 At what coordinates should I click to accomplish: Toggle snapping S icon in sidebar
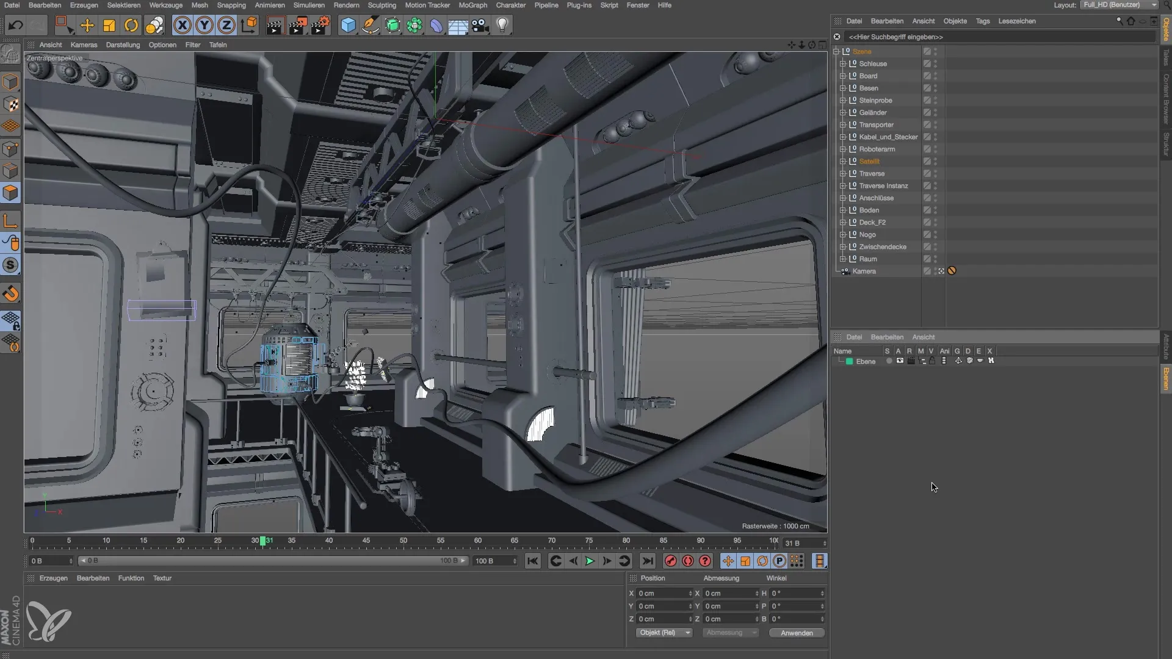11,265
